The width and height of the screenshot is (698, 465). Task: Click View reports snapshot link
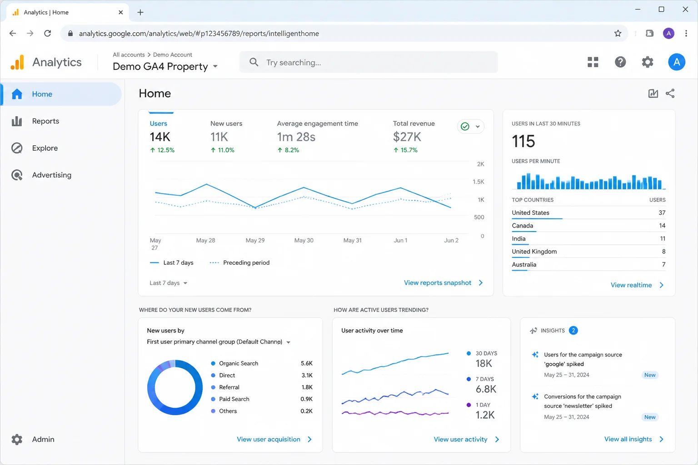(x=443, y=283)
